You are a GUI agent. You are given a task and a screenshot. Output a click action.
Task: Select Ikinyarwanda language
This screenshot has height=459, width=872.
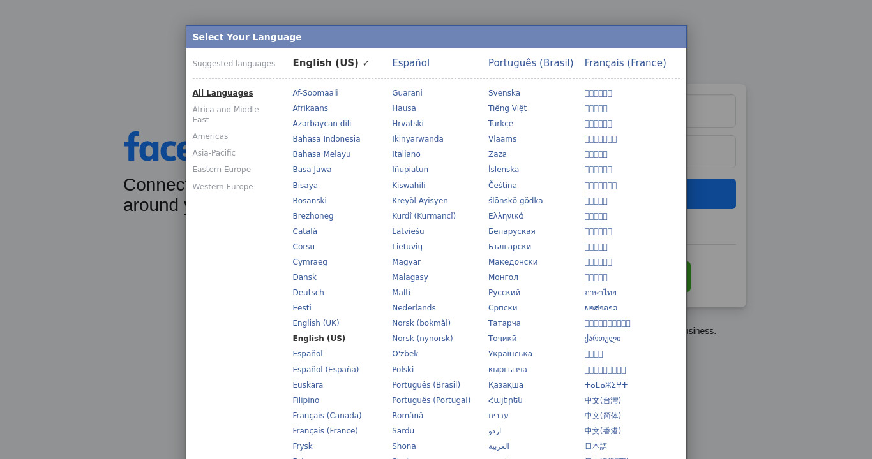417,139
